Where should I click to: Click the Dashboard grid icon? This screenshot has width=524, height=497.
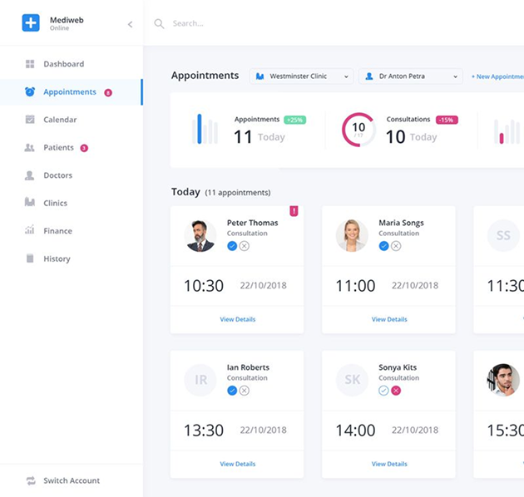(x=30, y=64)
